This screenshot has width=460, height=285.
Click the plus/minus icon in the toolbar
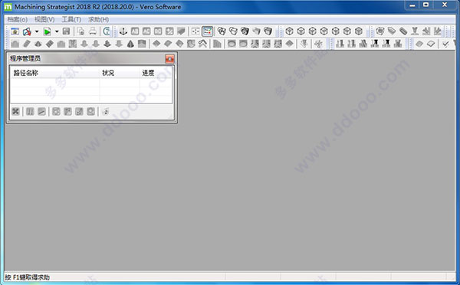pyautogui.click(x=169, y=31)
